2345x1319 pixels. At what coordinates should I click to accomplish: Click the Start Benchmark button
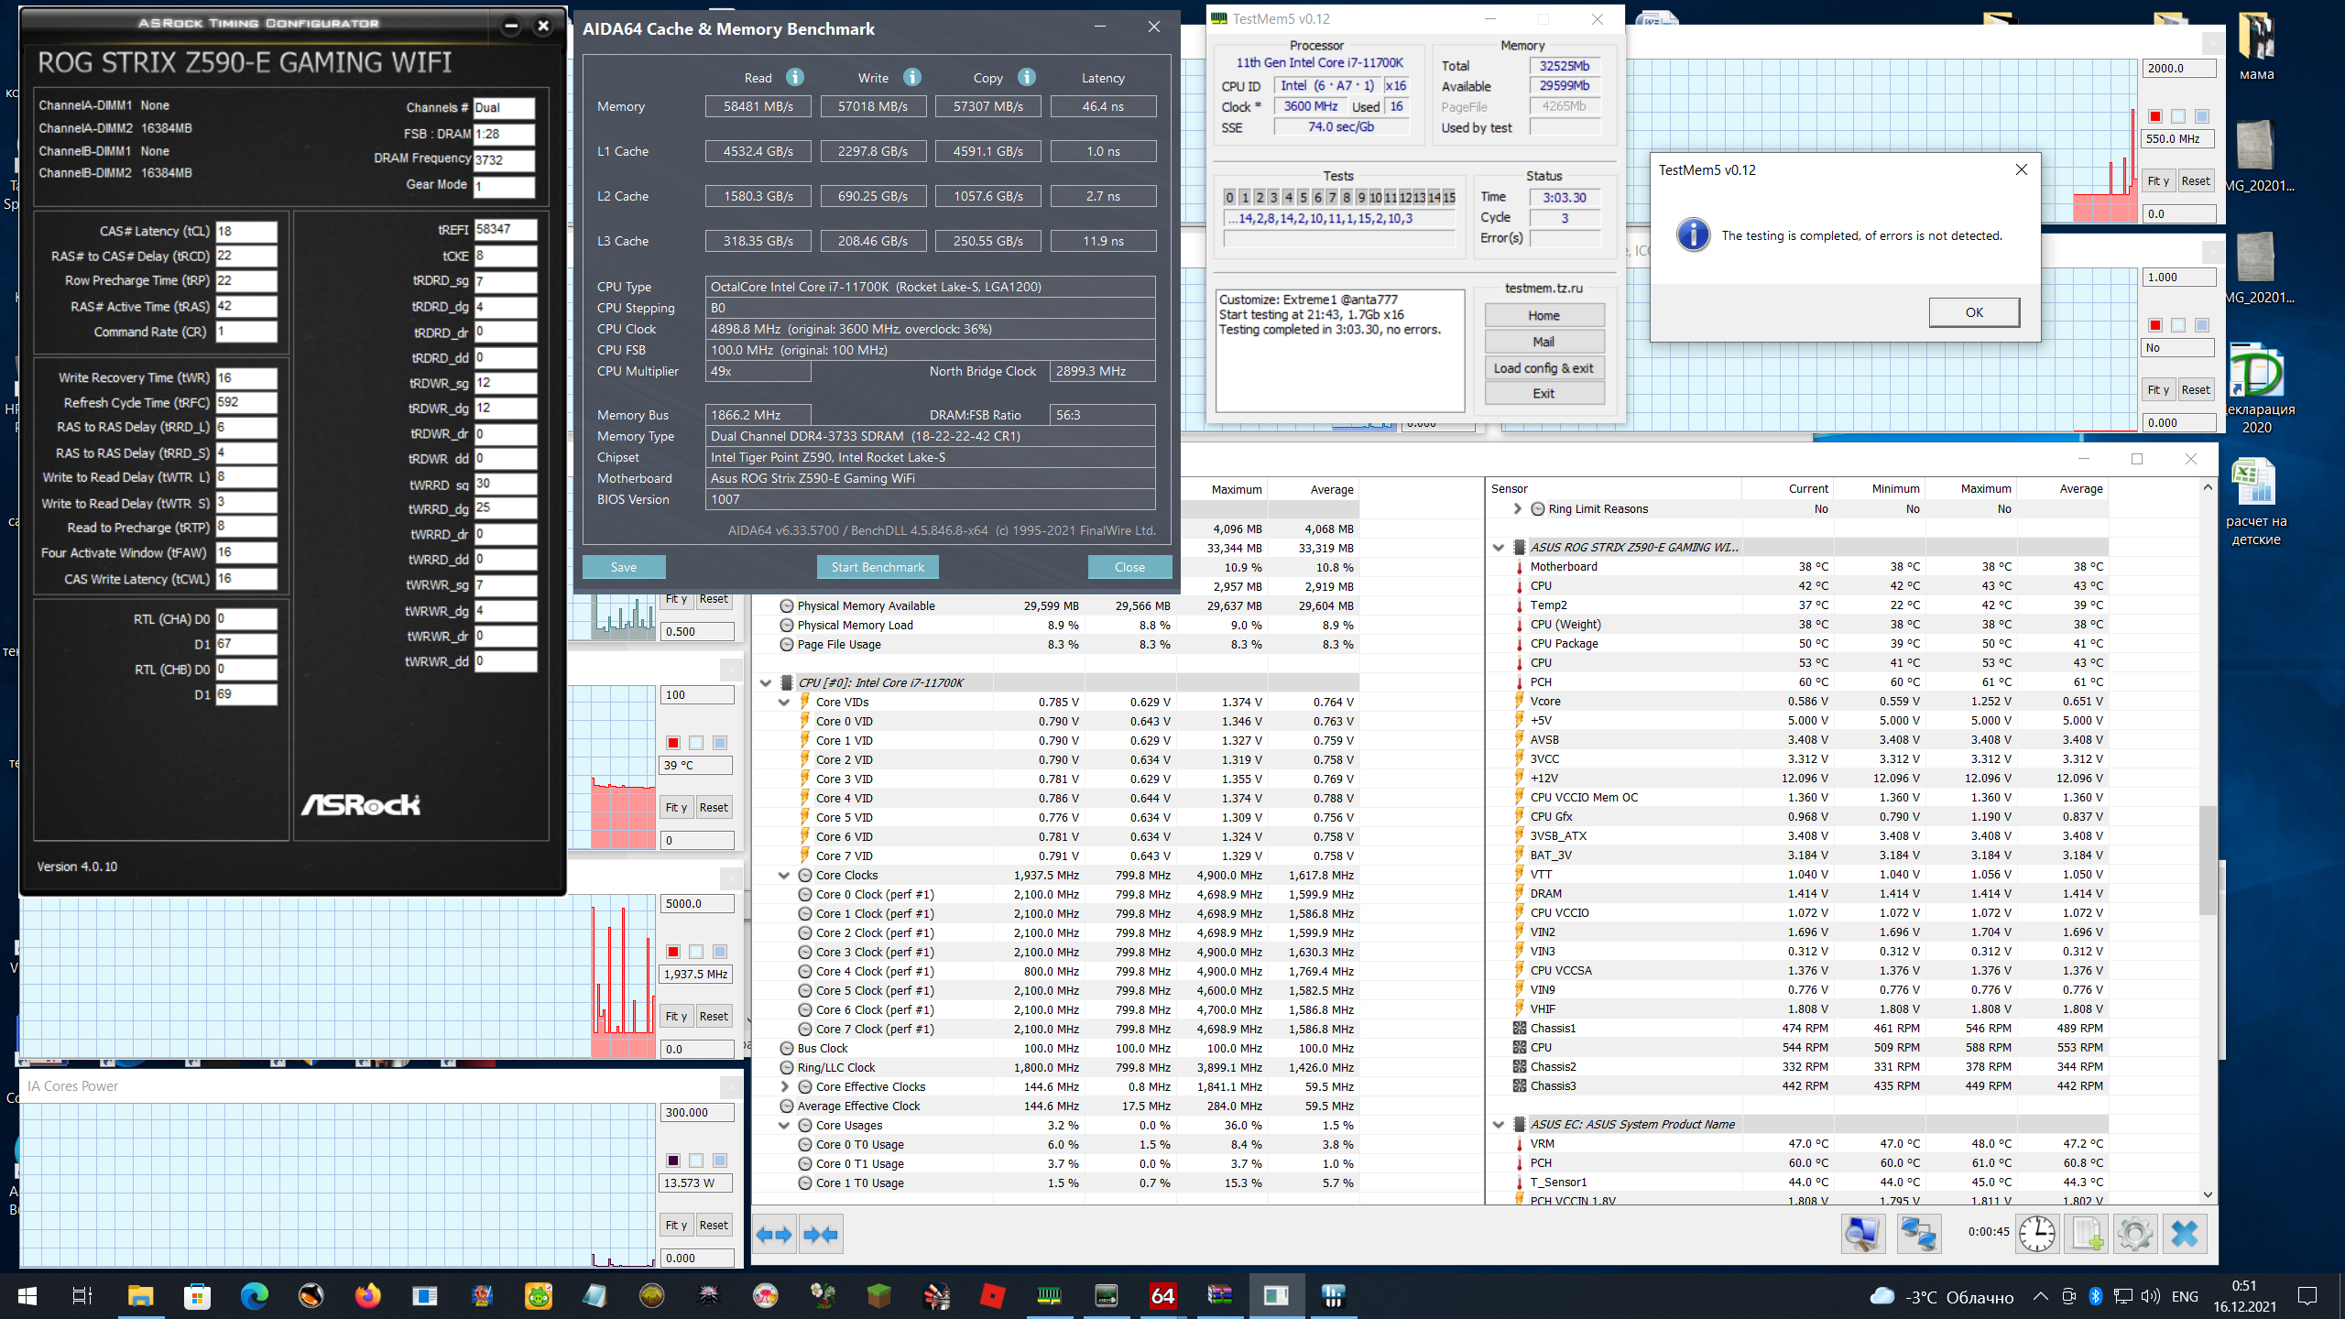pos(877,567)
